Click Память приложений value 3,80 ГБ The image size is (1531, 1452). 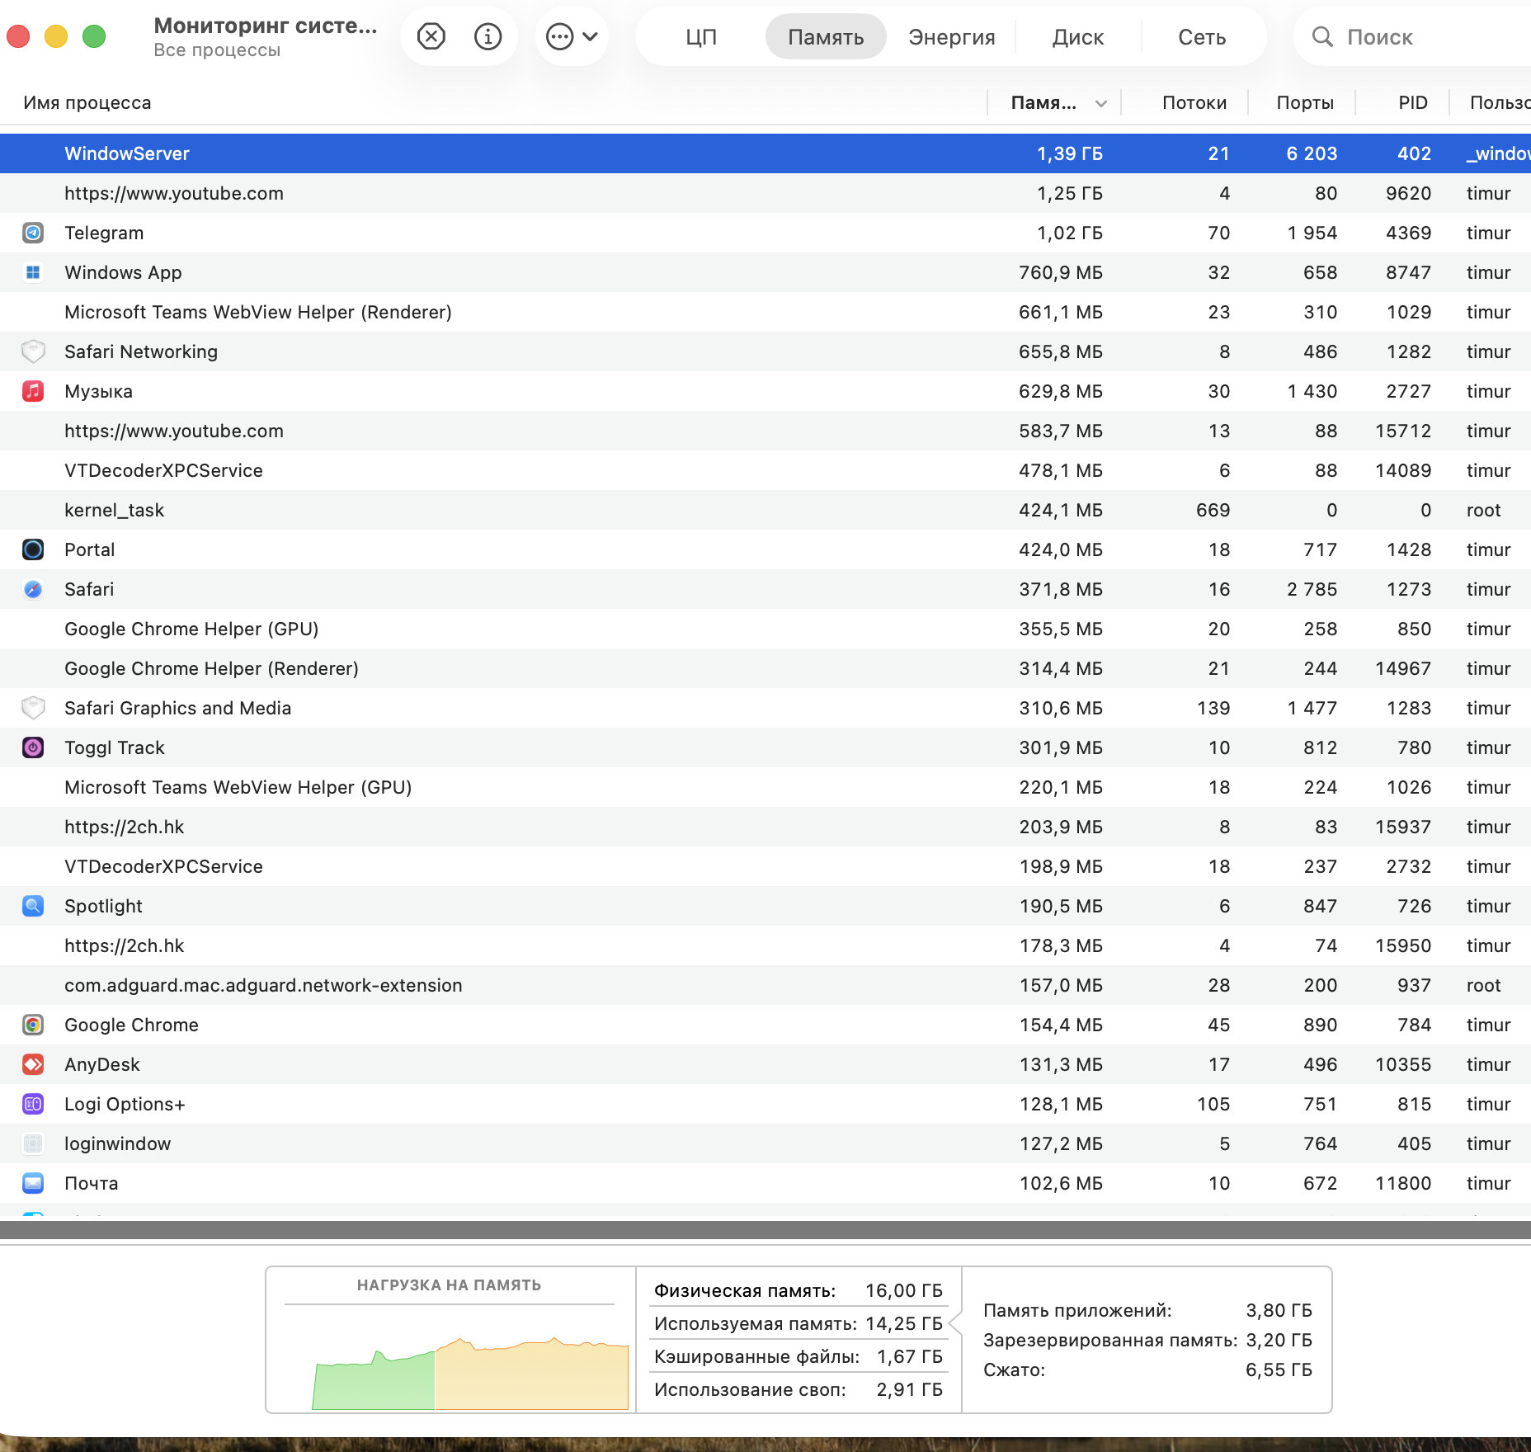(x=1279, y=1310)
